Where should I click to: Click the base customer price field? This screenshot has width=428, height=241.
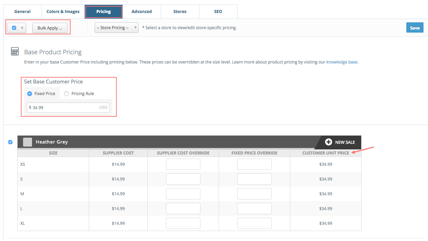68,107
